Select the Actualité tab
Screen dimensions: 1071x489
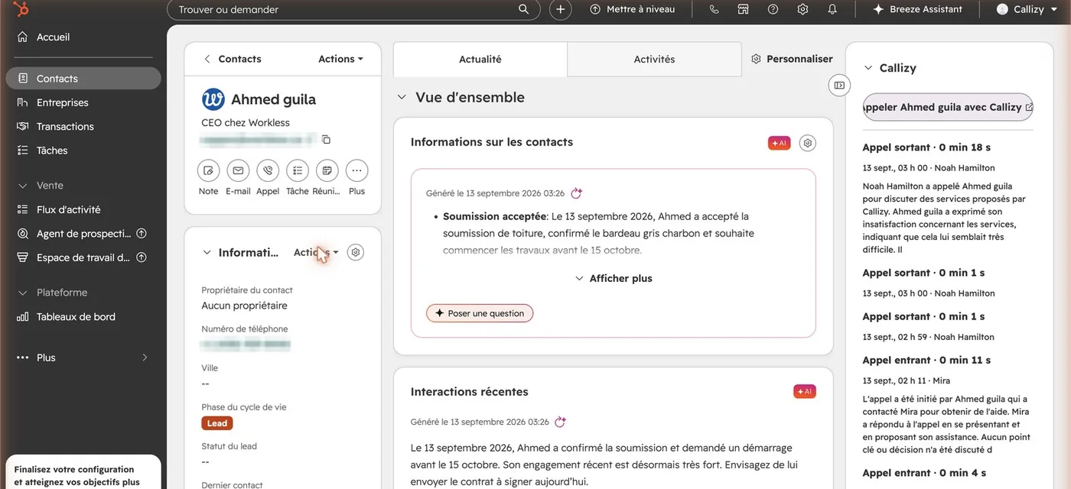point(480,59)
